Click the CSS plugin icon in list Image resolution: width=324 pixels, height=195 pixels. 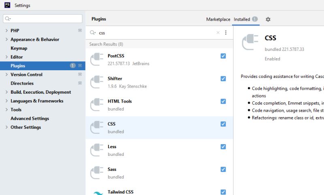(x=96, y=127)
